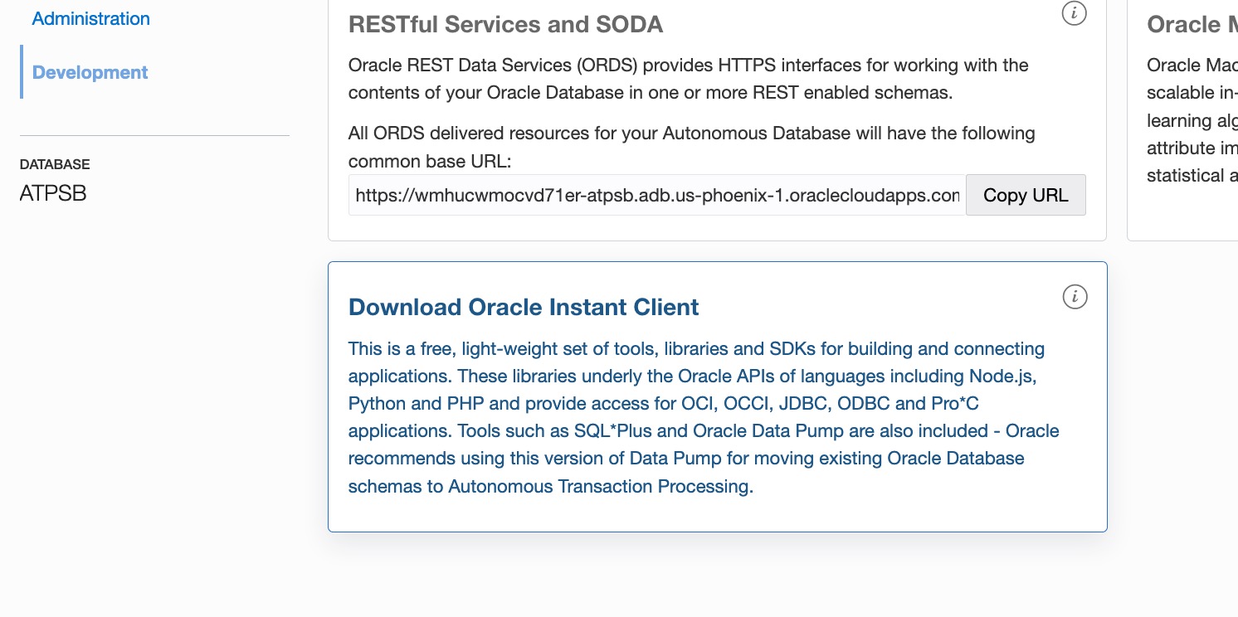Open the Download Oracle Instant Client heading

coord(524,307)
